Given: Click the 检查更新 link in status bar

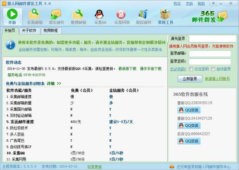Looking at the screenshot, I should point(95,167).
